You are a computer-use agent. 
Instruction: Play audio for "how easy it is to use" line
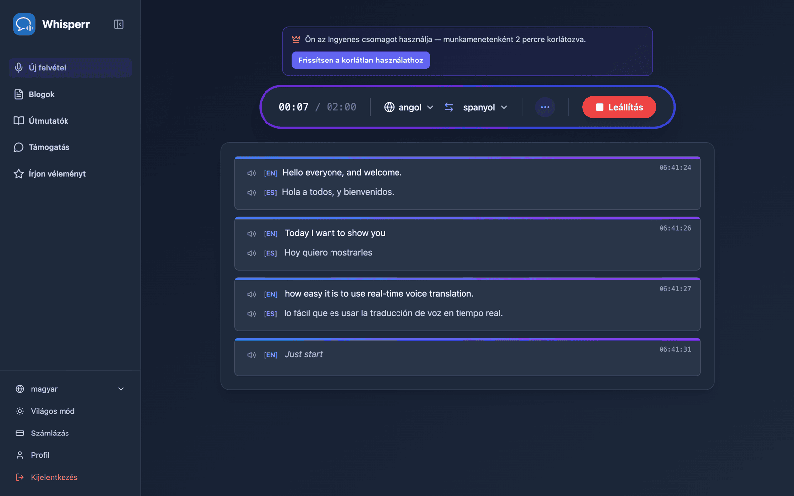click(252, 294)
